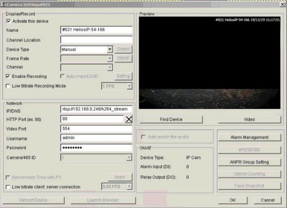Close the Camera Settings dialog window
The width and height of the screenshot is (287, 208).
283,4
